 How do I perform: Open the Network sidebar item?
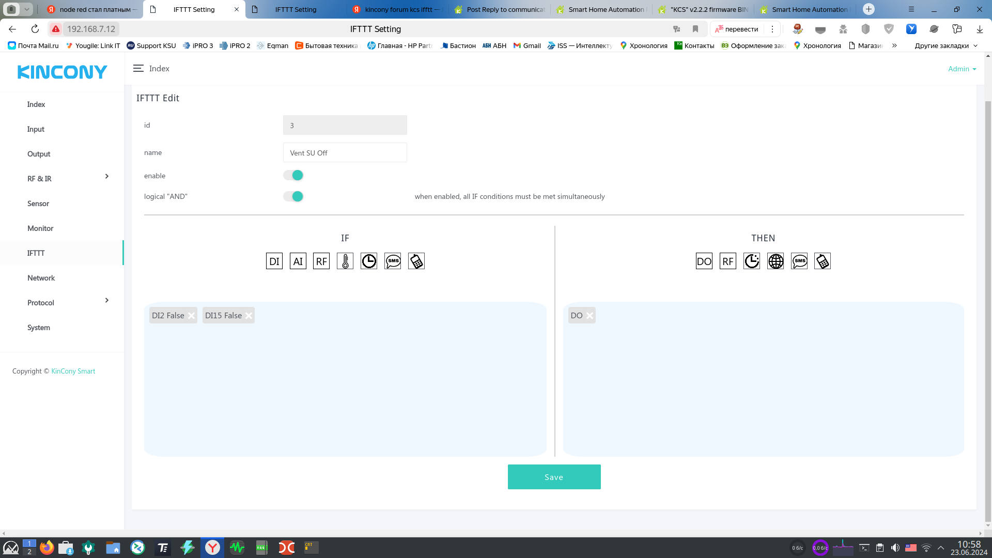[41, 278]
